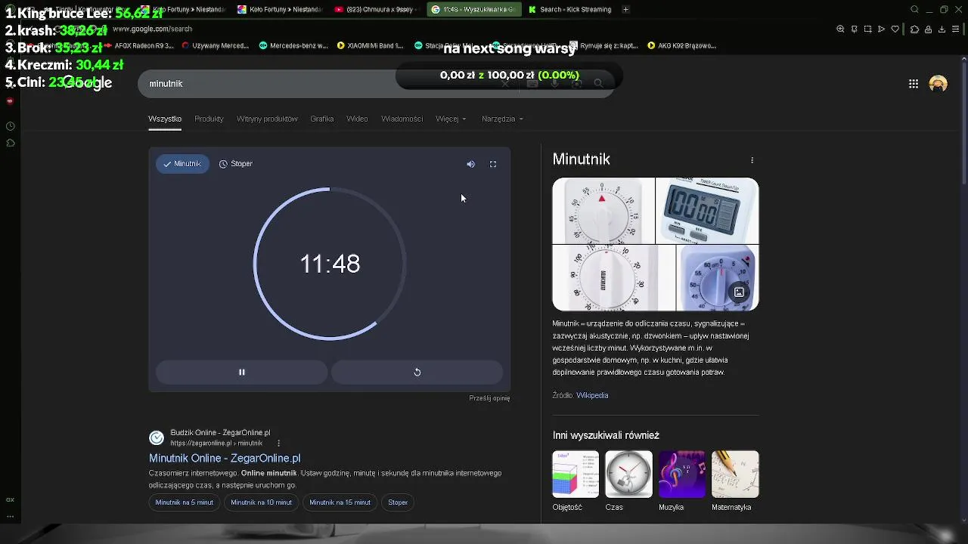Add page to bookmarks with heart icon
The image size is (968, 544).
[x=895, y=29]
